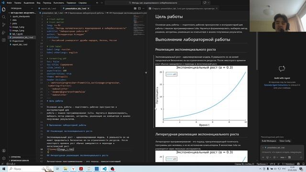The height and width of the screenshot is (172, 306).
Task: Open the Manage gear in activity bar
Action: pyautogui.click(x=3, y=158)
